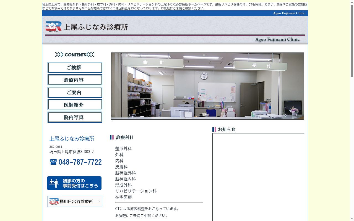Open the 診療内容 menu item
The image size is (354, 221).
pyautogui.click(x=75, y=80)
